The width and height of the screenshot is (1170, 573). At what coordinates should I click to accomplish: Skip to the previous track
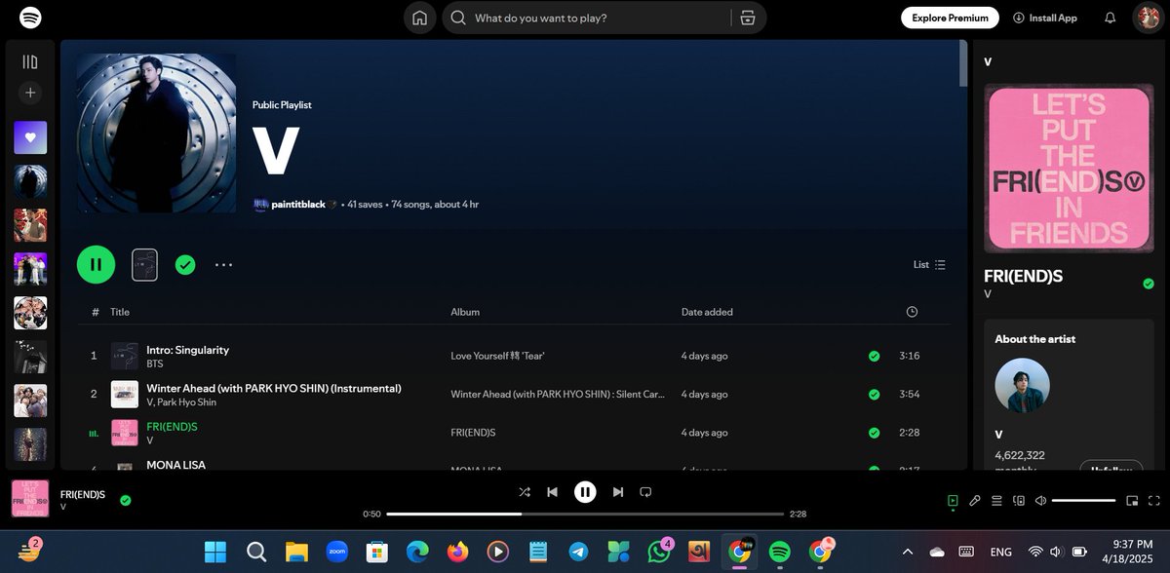point(552,492)
